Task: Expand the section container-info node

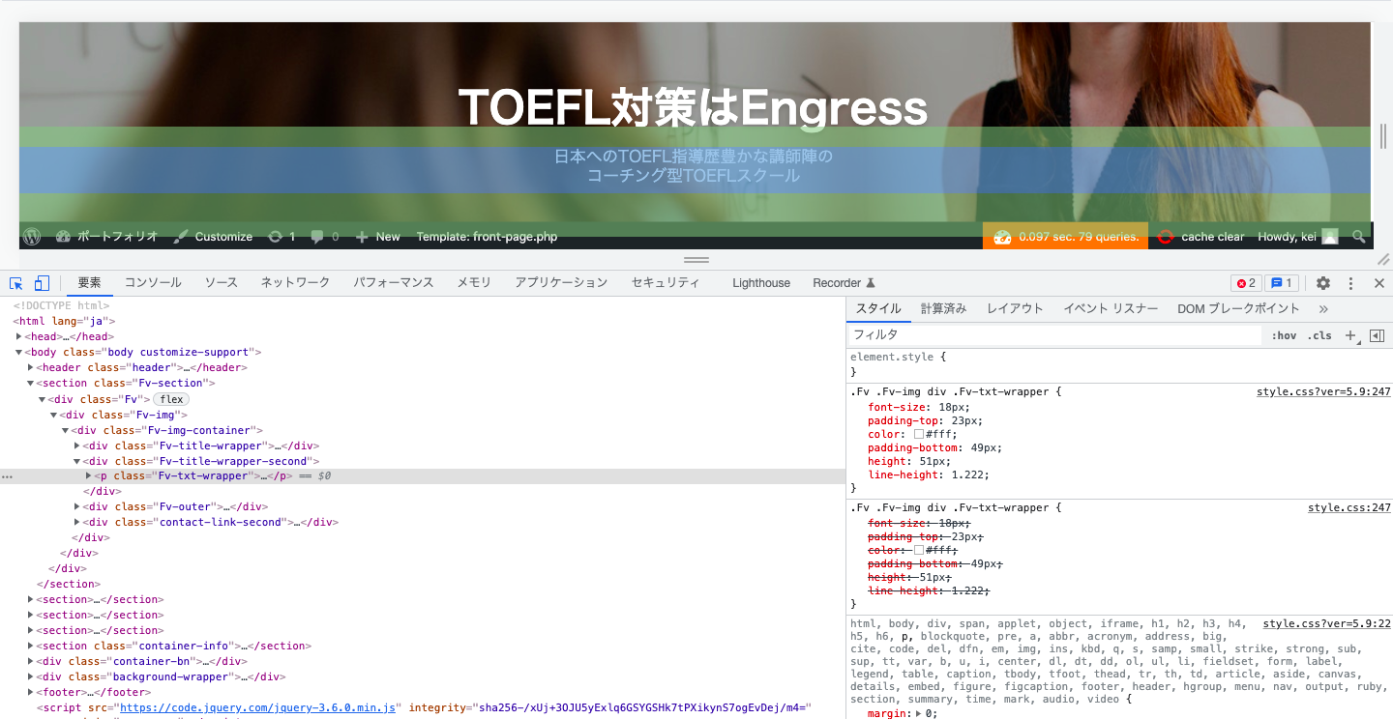Action: tap(31, 646)
